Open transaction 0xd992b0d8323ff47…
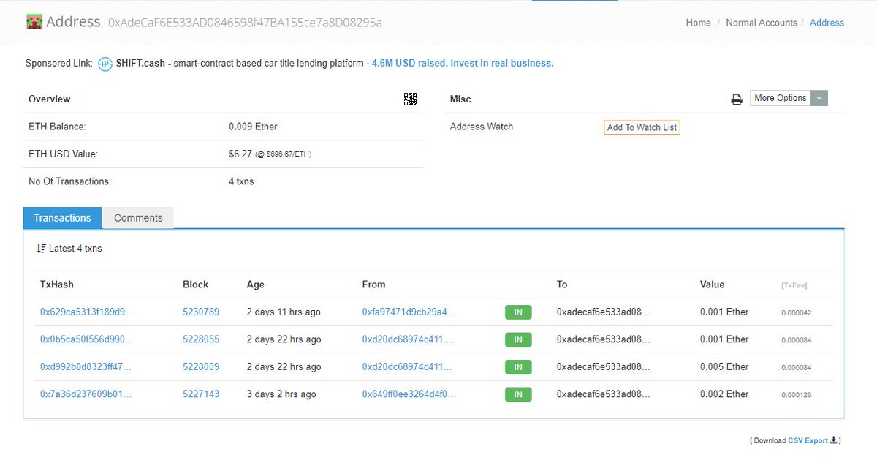This screenshot has height=463, width=877. coord(86,367)
